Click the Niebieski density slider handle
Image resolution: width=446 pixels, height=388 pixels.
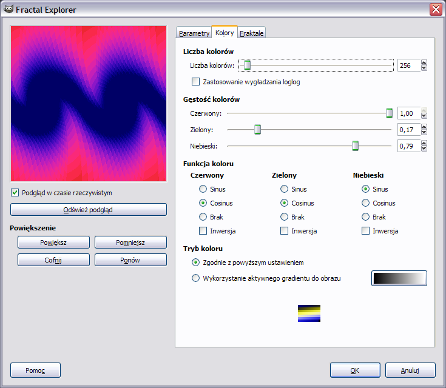point(356,145)
